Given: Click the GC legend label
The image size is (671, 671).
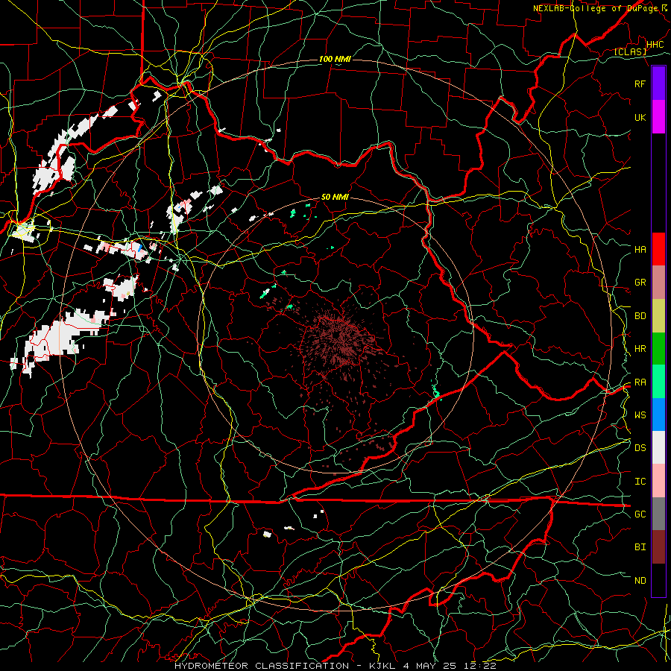Looking at the screenshot, I should [640, 514].
